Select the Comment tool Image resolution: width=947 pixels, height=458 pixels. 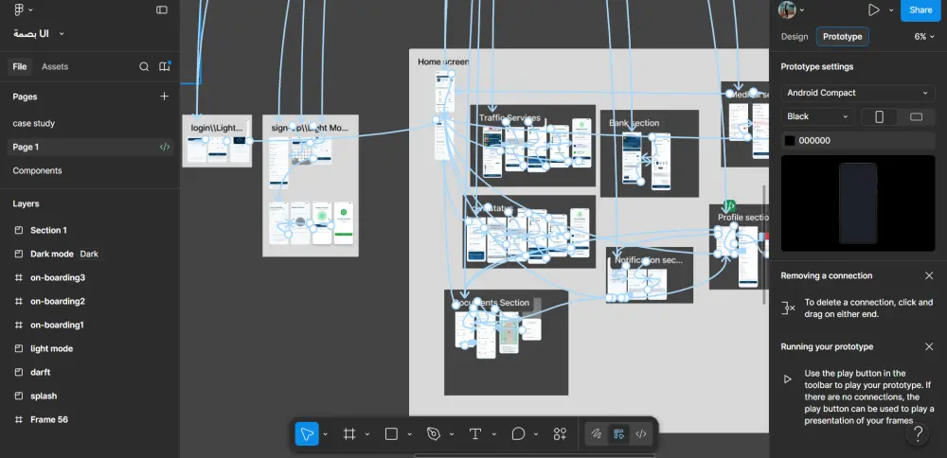pyautogui.click(x=518, y=433)
